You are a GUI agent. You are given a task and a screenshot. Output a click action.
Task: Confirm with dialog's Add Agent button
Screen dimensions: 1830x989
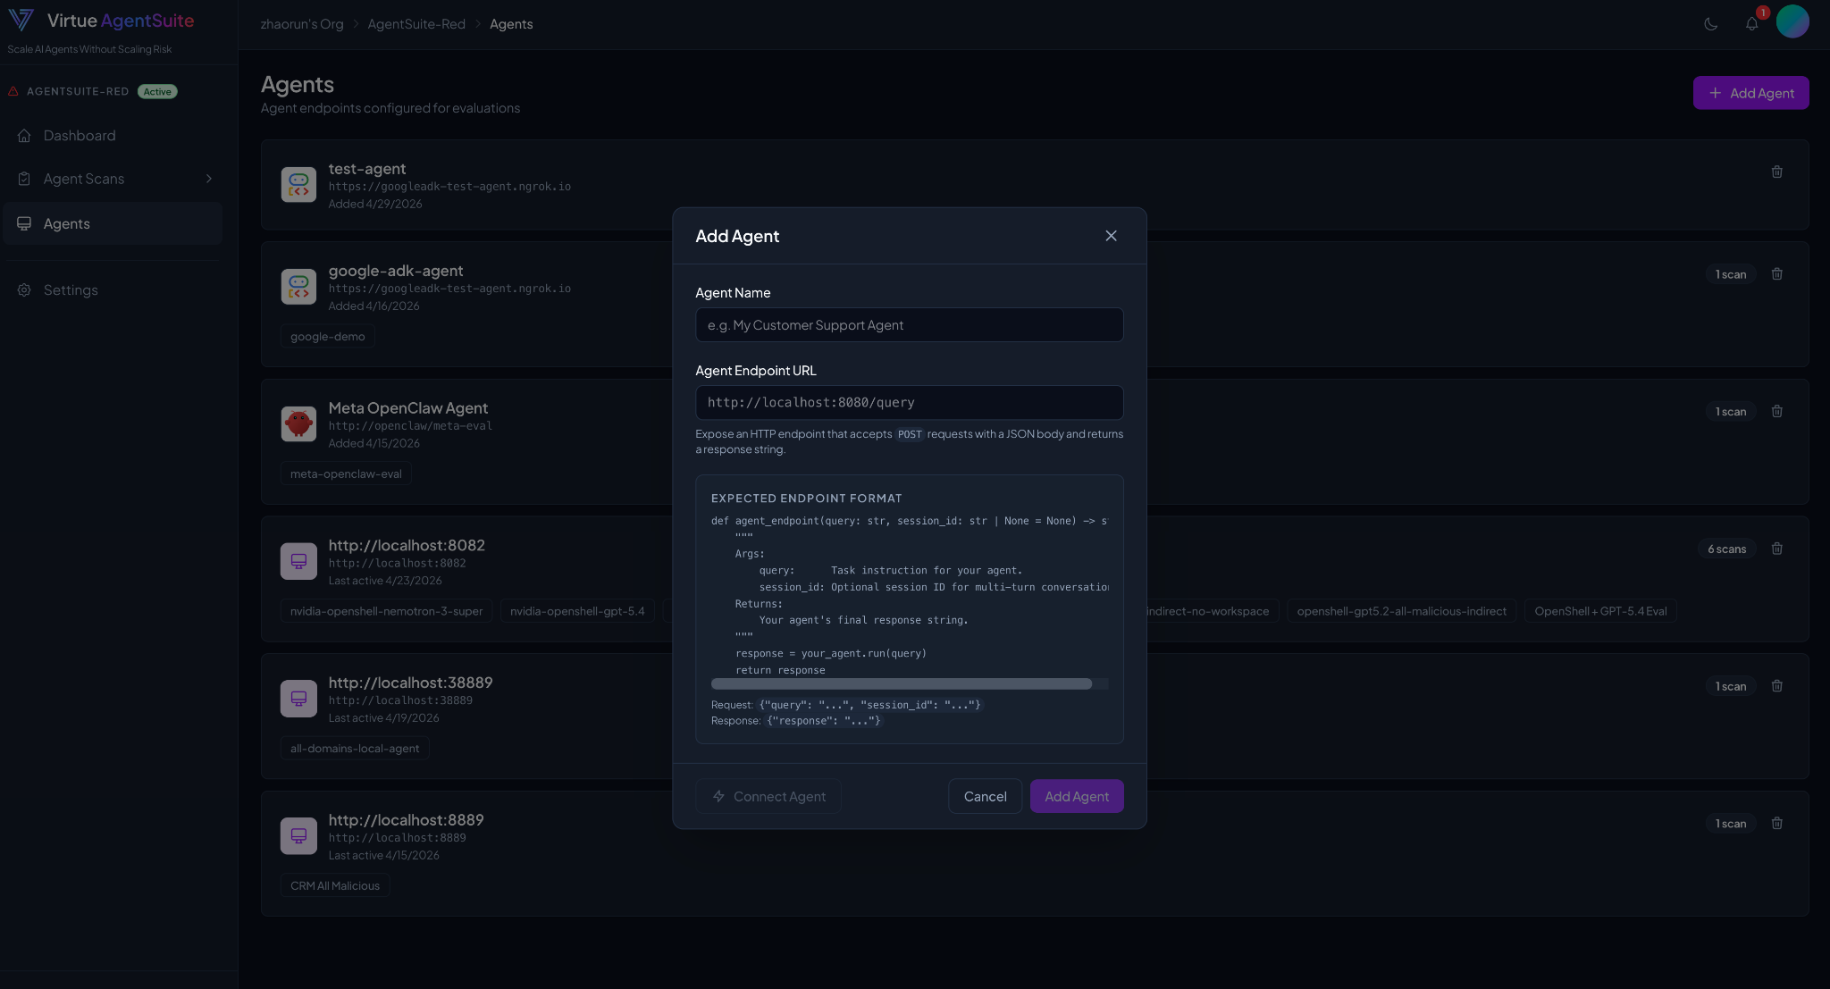[1077, 796]
